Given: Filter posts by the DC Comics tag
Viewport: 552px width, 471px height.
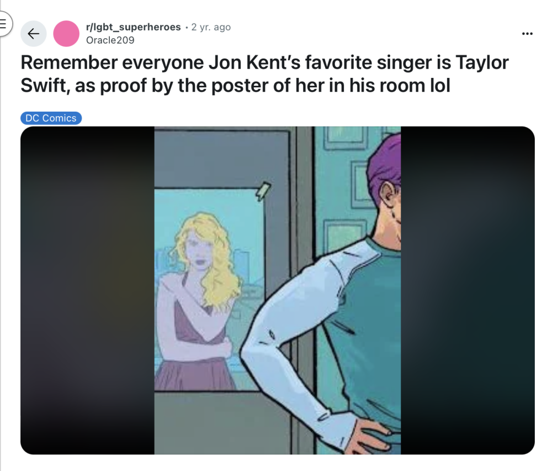Looking at the screenshot, I should click(51, 118).
